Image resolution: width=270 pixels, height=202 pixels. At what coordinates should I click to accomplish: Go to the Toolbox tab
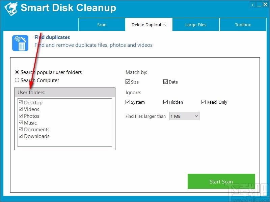pos(243,25)
